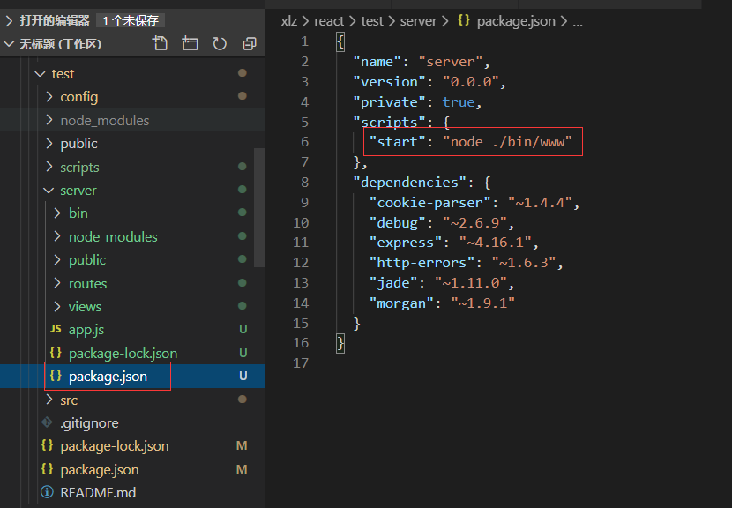
Task: Click the git icon beside .gitignore
Action: pos(47,422)
